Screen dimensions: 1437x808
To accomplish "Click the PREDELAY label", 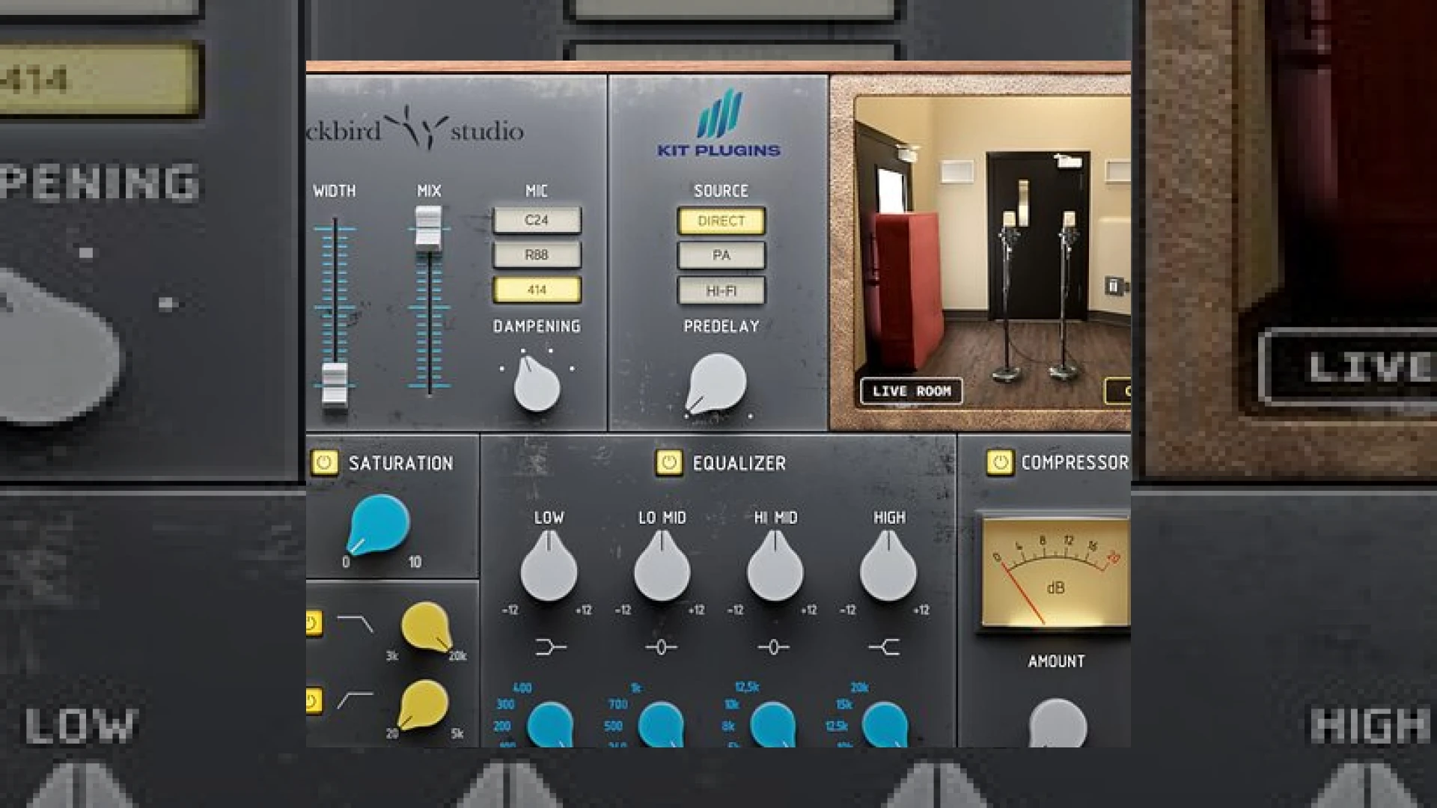I will click(x=721, y=326).
